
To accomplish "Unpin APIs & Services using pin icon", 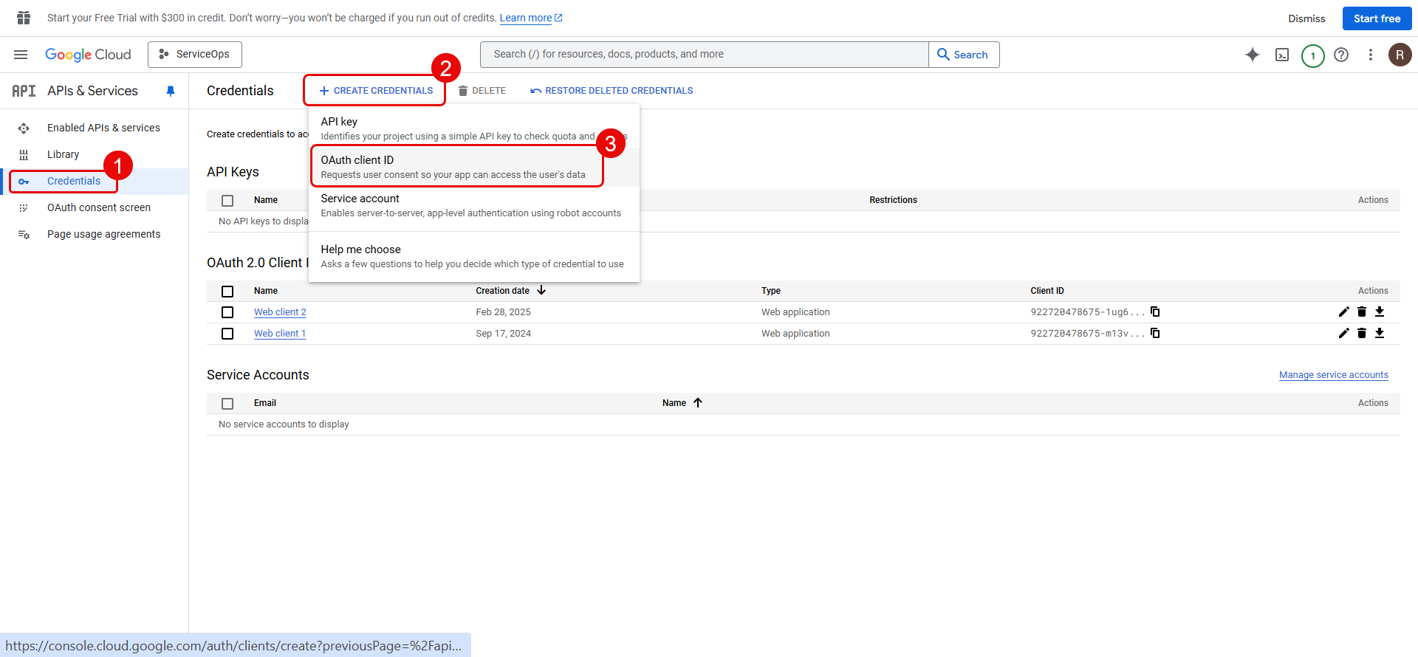I will pyautogui.click(x=171, y=91).
